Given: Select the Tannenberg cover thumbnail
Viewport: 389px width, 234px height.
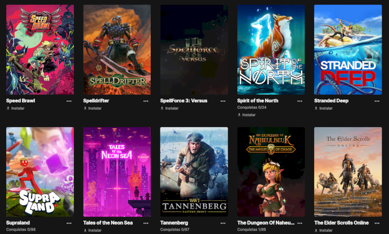Looking at the screenshot, I should pyautogui.click(x=194, y=172).
